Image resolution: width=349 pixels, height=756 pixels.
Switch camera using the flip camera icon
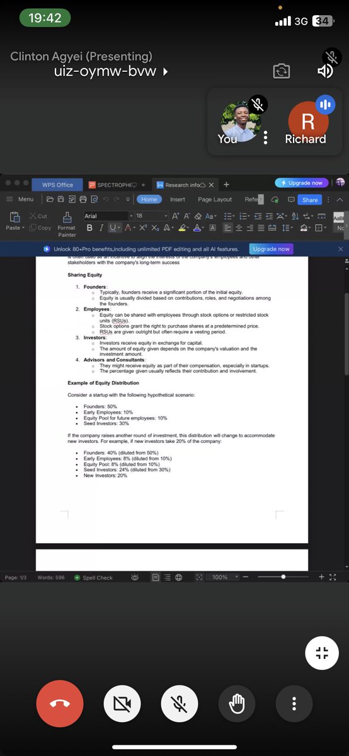pos(281,71)
